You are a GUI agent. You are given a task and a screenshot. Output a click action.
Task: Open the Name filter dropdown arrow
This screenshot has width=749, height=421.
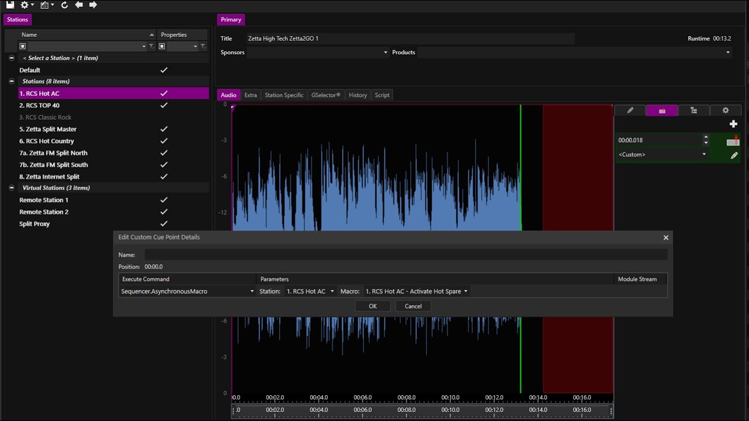click(x=144, y=46)
